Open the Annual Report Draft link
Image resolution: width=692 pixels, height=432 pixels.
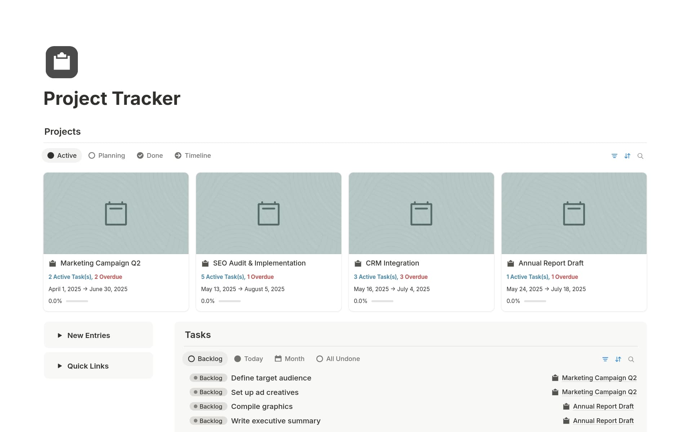[x=603, y=406]
